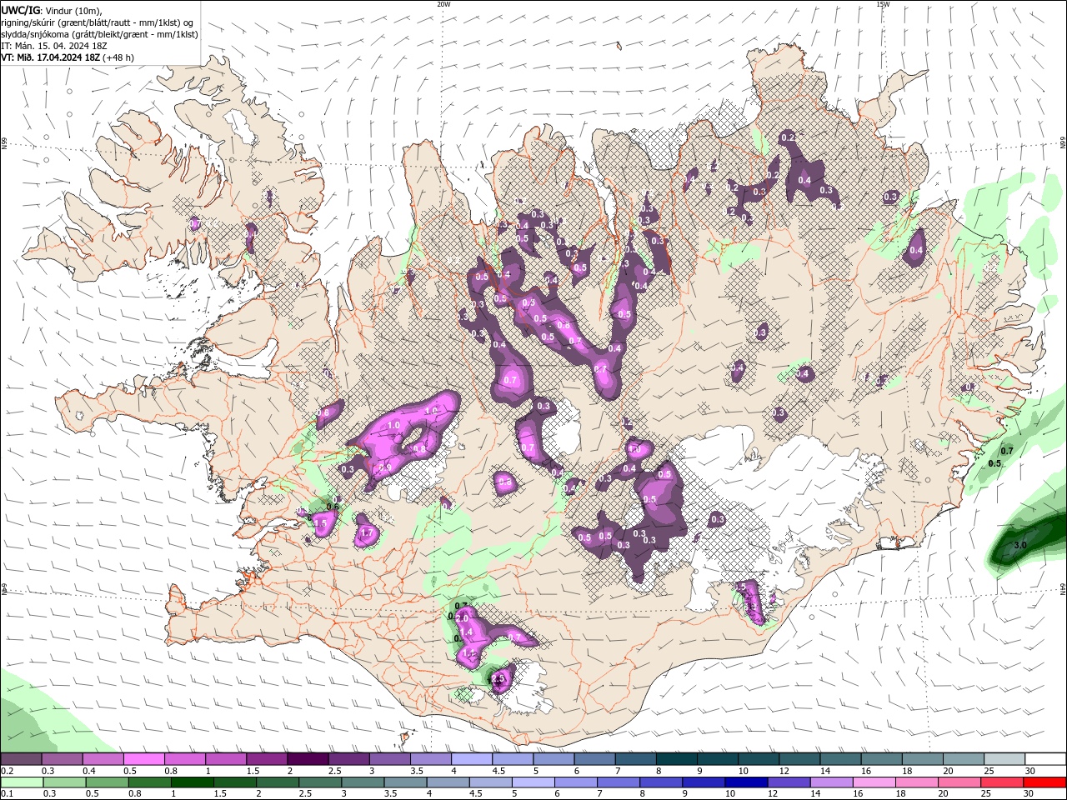Select the valid time line 'VT: Mið. 17.04.2024 18Z'

[x=51, y=57]
